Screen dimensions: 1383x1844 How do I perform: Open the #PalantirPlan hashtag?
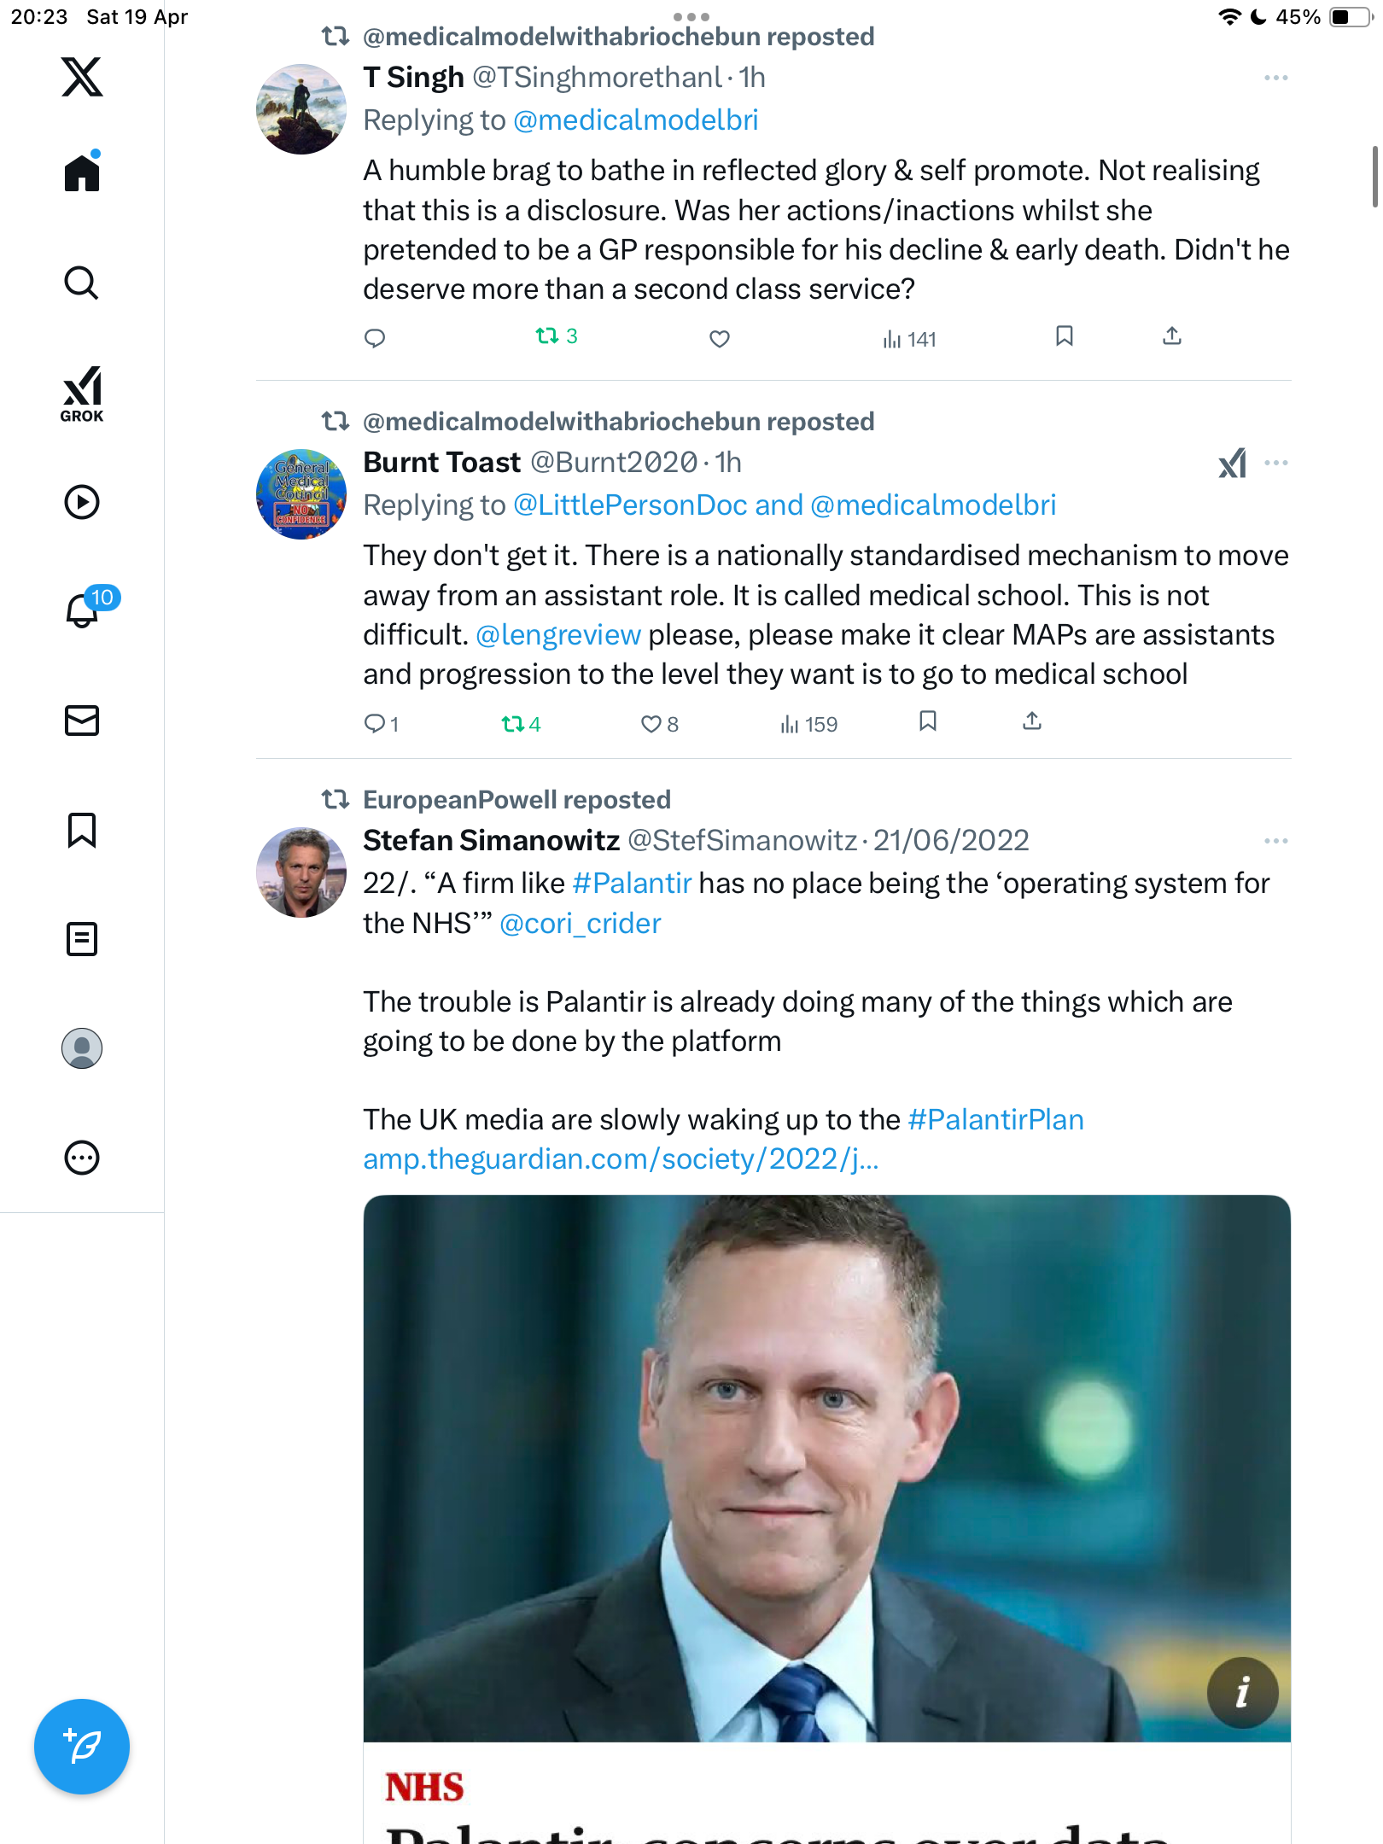click(x=995, y=1120)
